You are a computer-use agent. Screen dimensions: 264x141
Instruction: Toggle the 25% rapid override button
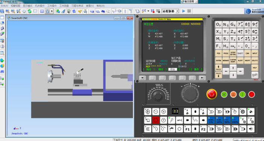pos(219,120)
